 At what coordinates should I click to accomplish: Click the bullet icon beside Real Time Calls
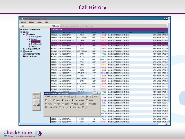(x=30, y=44)
